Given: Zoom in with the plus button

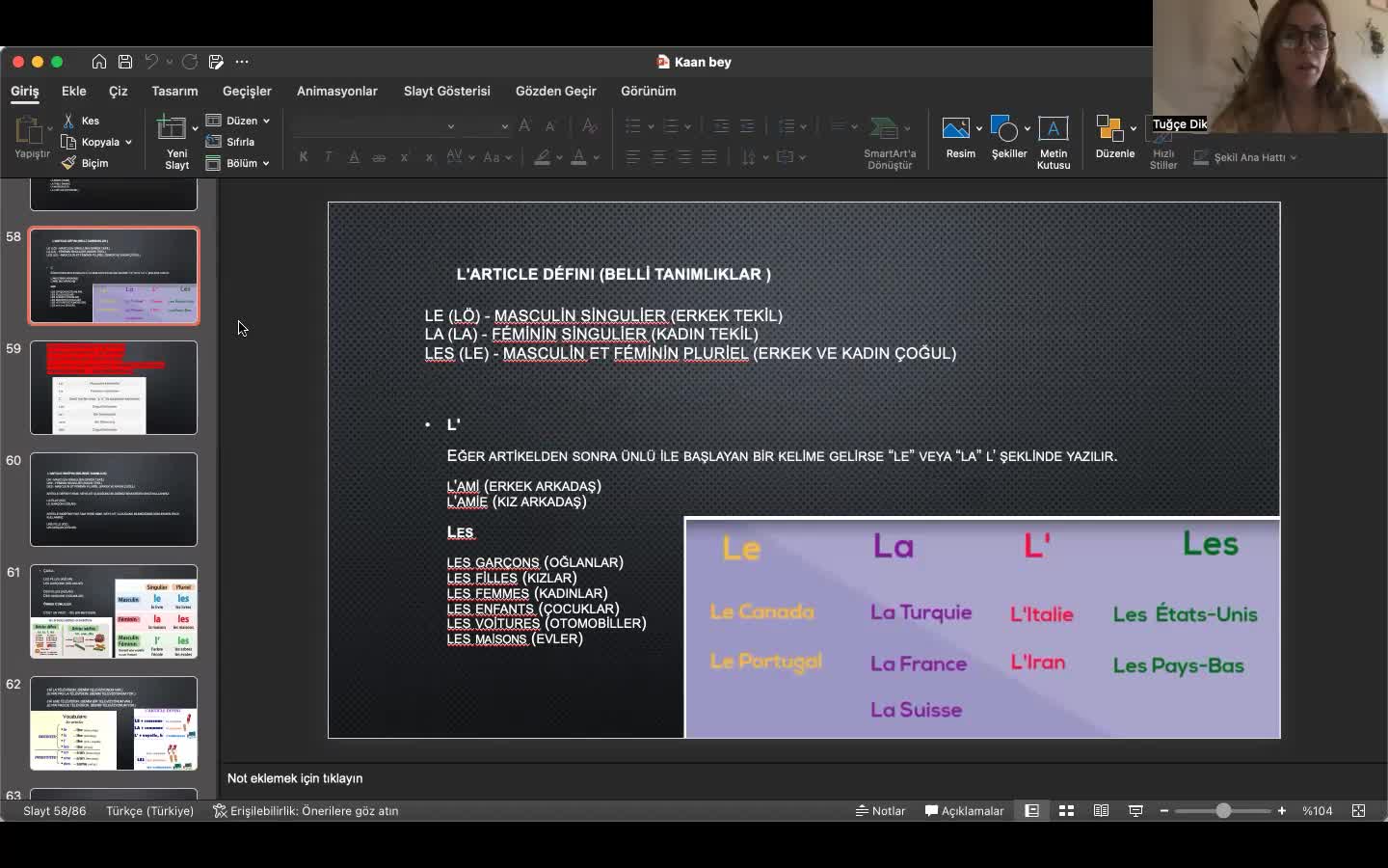Looking at the screenshot, I should coord(1282,811).
